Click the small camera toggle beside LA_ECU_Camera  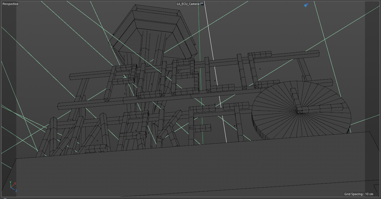[x=202, y=4]
